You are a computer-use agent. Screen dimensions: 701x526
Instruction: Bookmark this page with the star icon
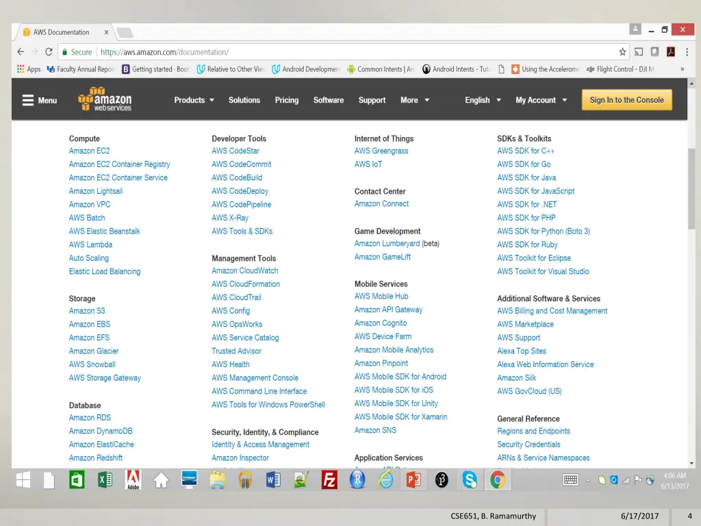[622, 52]
